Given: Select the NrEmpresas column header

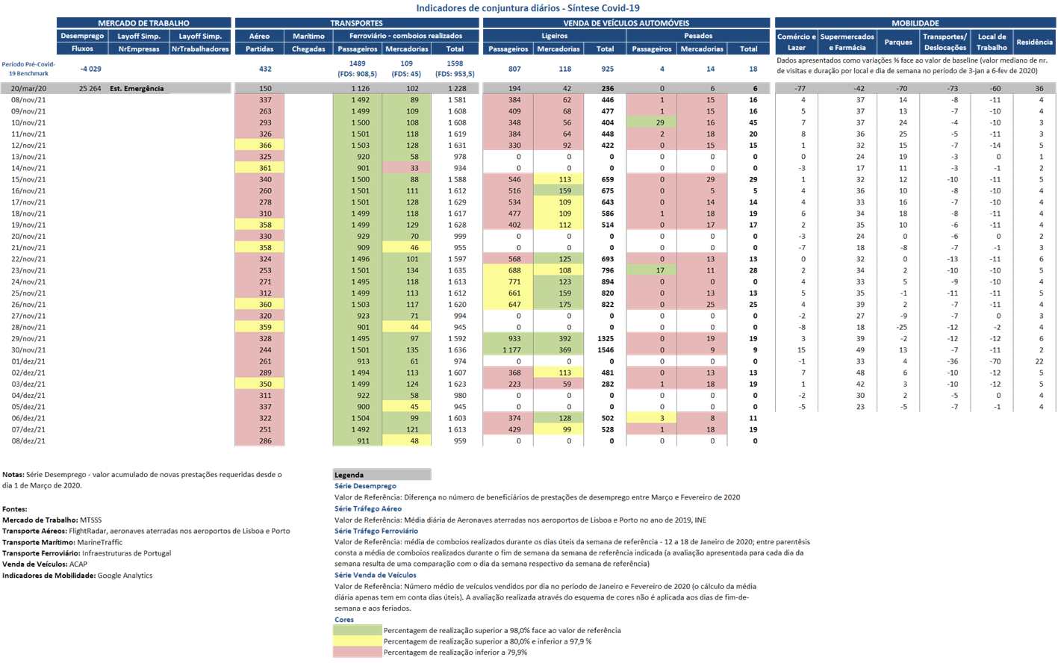Looking at the screenshot, I should pos(139,49).
